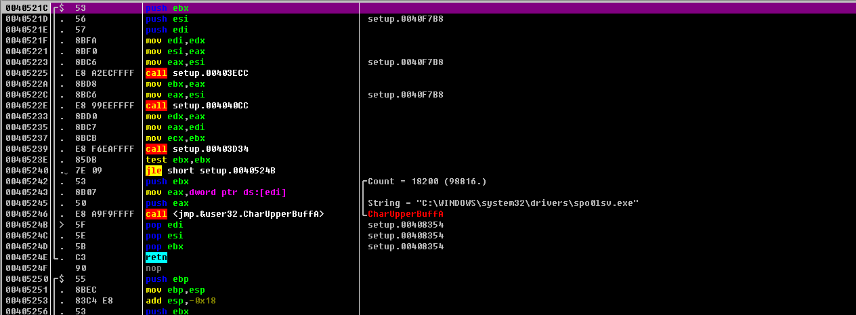
Task: Click the 'push ebp' instruction at 00405250
Action: tap(167, 279)
